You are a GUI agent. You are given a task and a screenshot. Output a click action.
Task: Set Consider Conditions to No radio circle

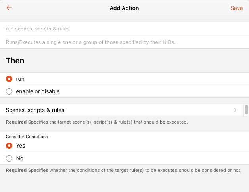pyautogui.click(x=9, y=158)
